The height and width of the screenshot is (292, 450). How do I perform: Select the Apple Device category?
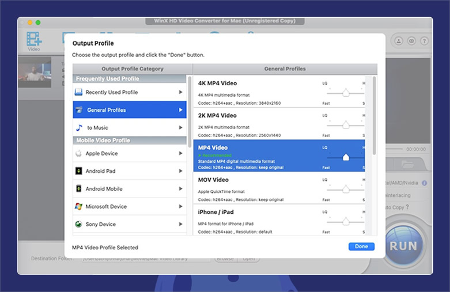pos(130,153)
